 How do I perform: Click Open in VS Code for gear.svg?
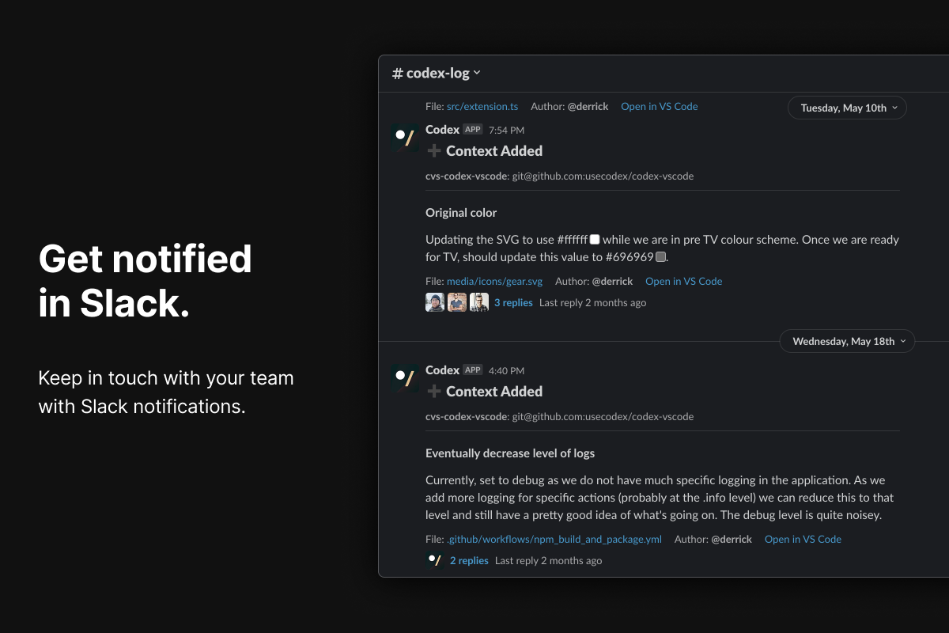point(683,281)
